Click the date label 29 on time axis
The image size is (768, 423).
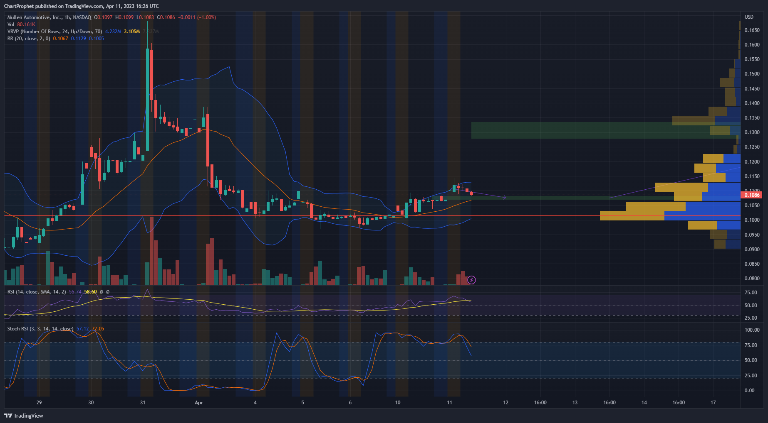39,403
